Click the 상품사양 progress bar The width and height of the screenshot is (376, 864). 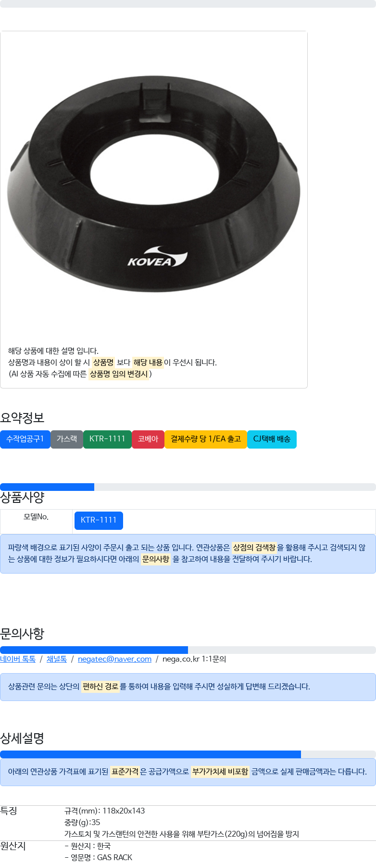188,487
